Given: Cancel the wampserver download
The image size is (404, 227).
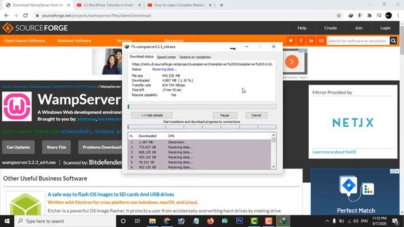Looking at the screenshot, I should [x=256, y=115].
